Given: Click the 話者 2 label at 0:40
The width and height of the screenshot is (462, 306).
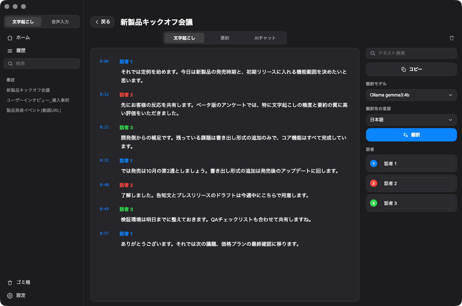Looking at the screenshot, I should click(126, 185).
